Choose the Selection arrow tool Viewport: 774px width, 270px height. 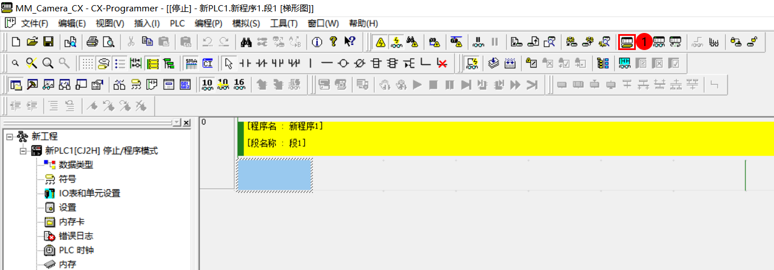(228, 63)
